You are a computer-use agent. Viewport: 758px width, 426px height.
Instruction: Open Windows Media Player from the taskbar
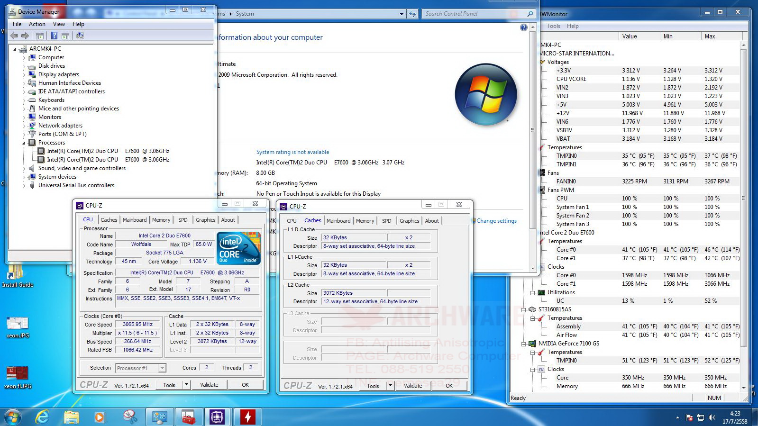tap(100, 417)
